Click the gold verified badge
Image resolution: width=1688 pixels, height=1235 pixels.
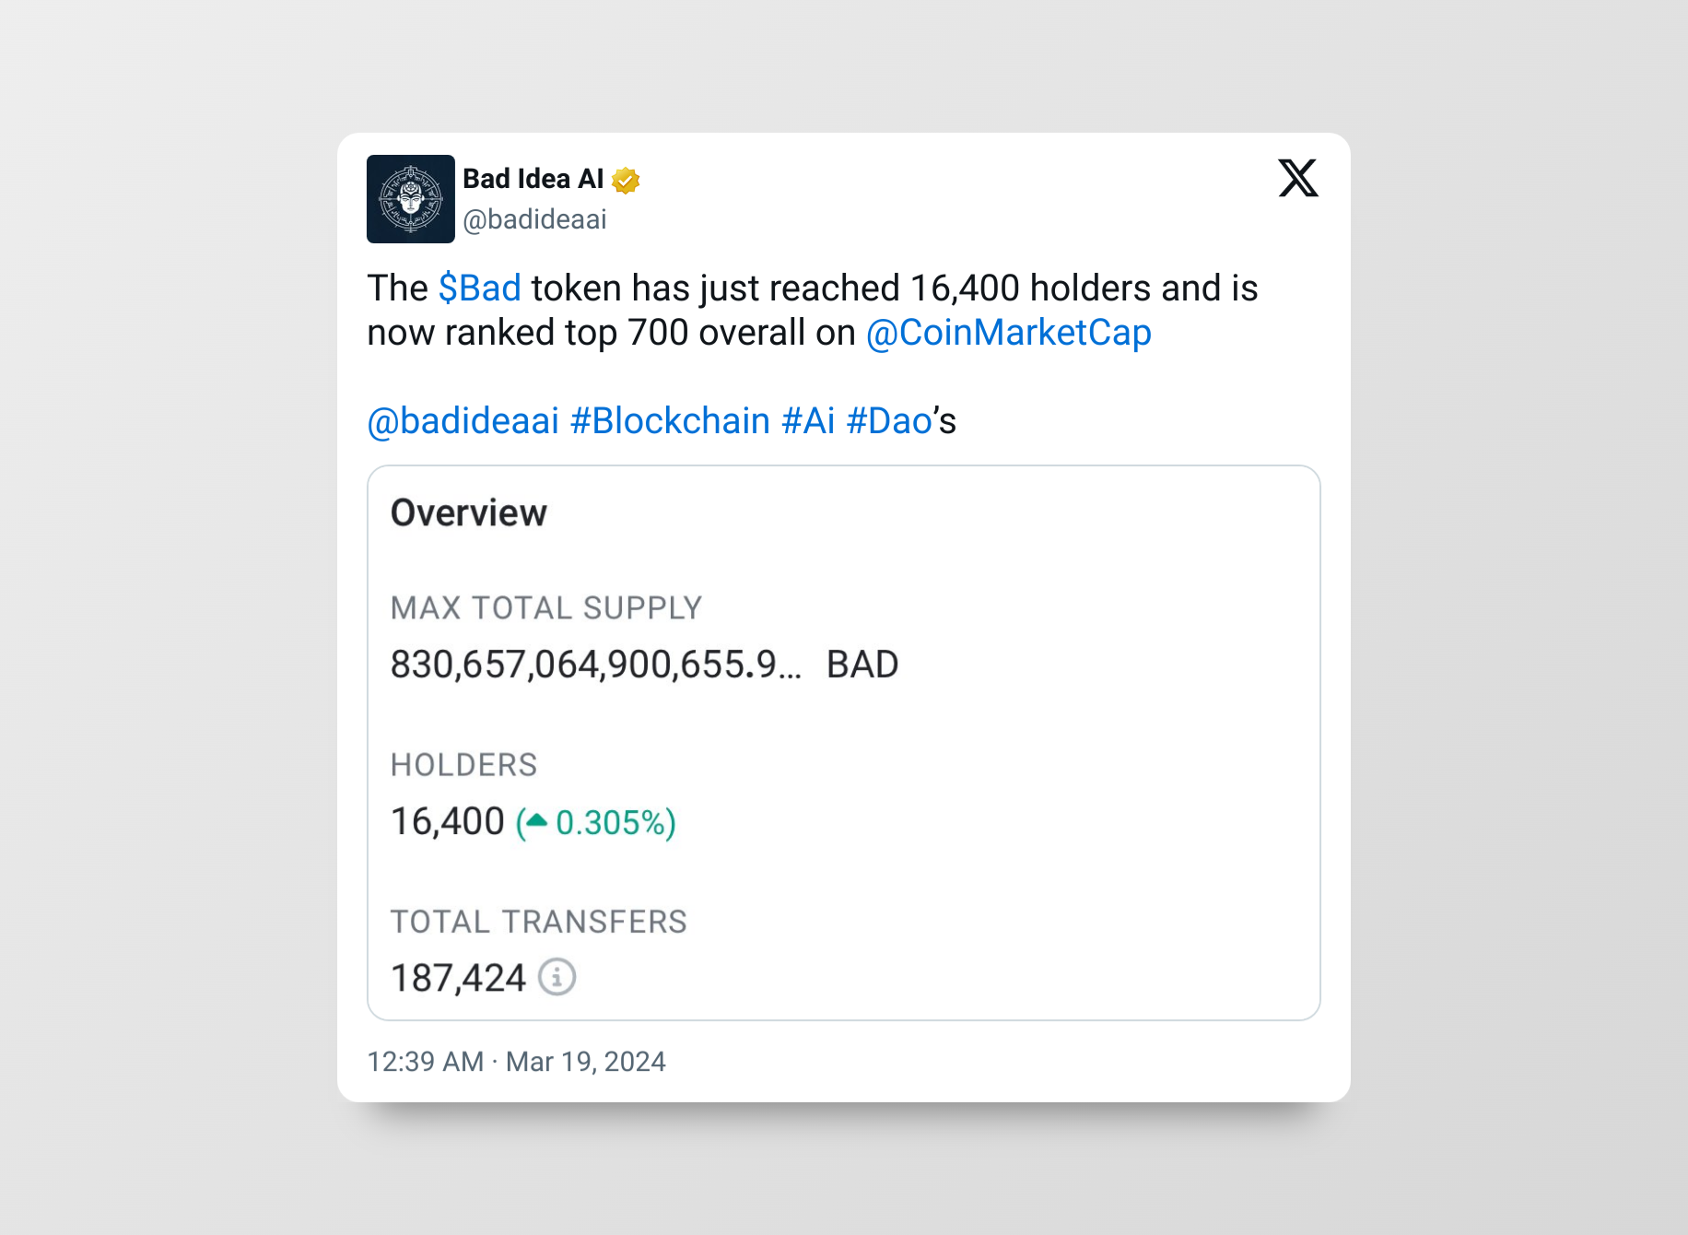626,180
